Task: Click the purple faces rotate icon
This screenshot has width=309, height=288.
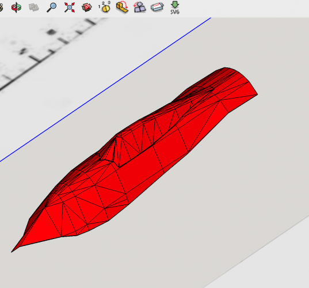Action: (139, 7)
